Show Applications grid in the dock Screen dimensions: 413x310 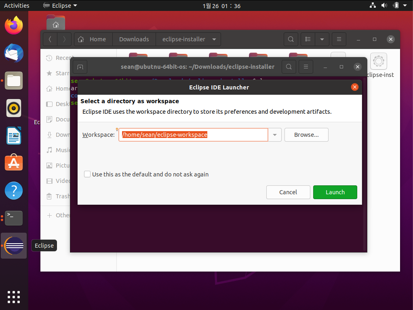click(x=14, y=297)
